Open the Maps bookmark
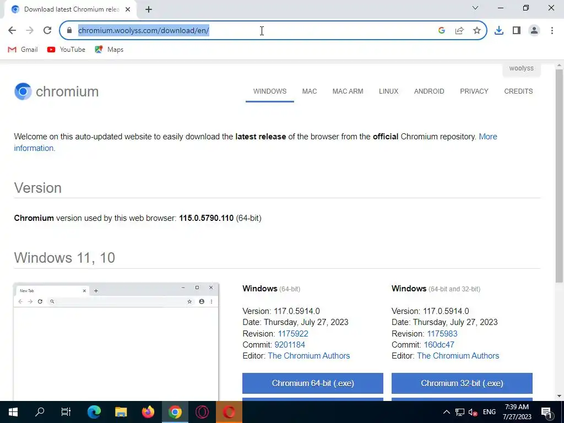Screen dimensions: 564x423 [109, 49]
